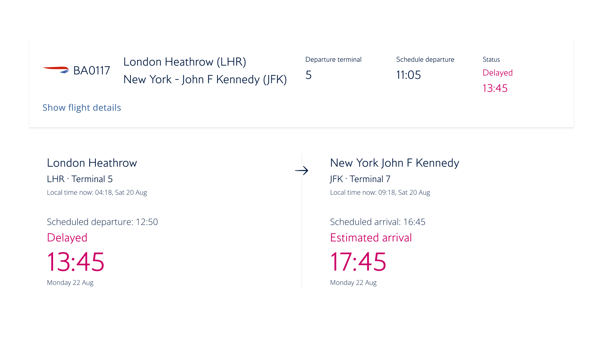This screenshot has width=603, height=339.
Task: Click London local time now 04:18
Action: (97, 192)
